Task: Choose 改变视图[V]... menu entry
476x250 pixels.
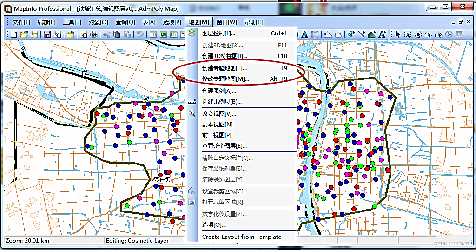Action: (x=241, y=114)
